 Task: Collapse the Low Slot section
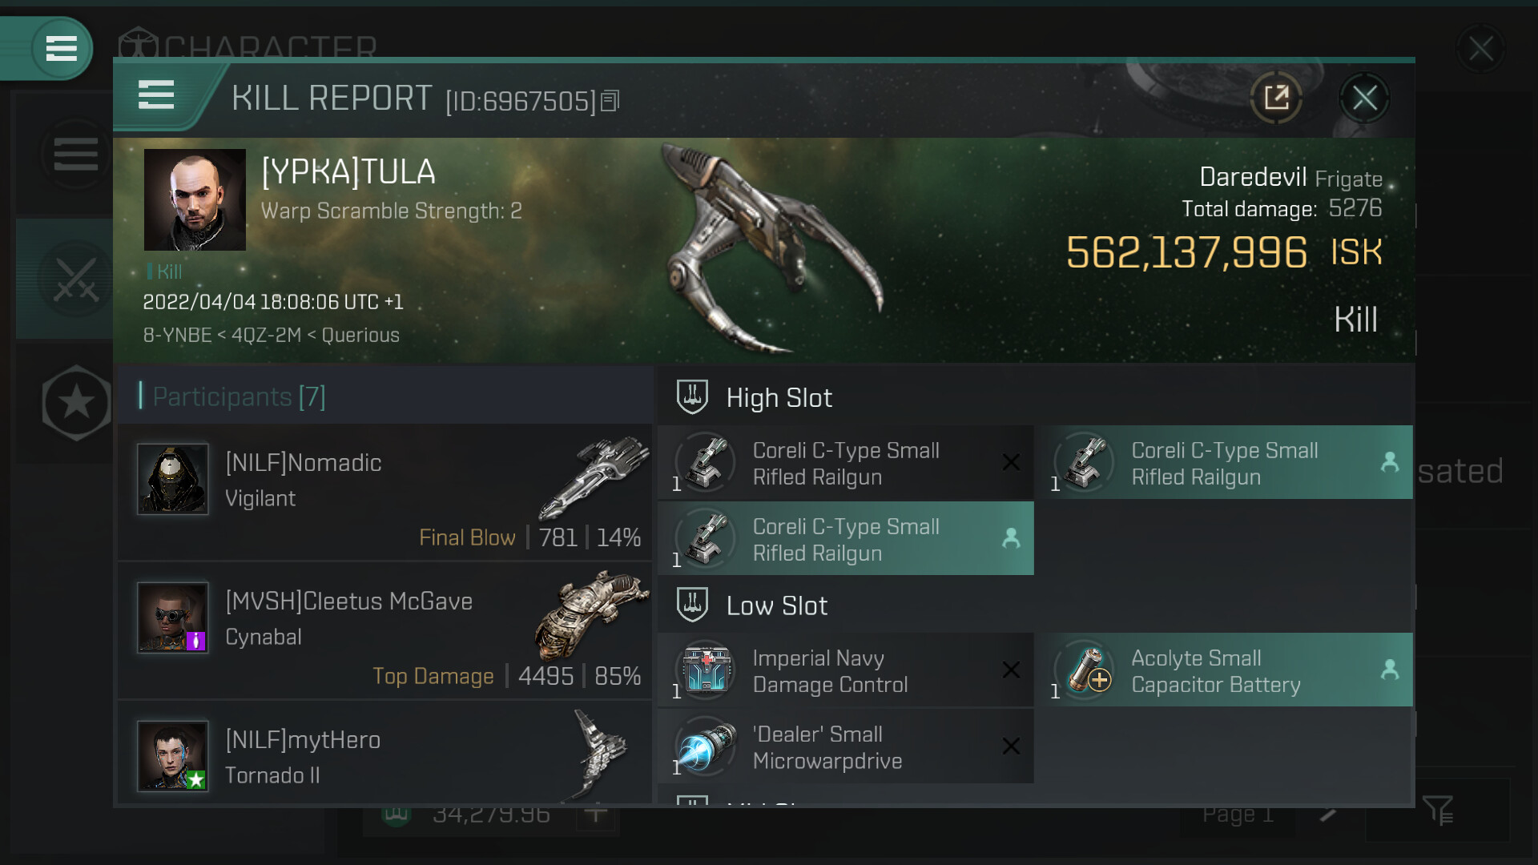(x=776, y=605)
